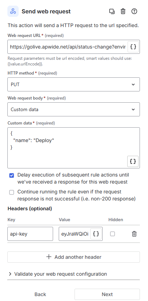
Task: Click the api-key header Key field
Action: tap(30, 234)
